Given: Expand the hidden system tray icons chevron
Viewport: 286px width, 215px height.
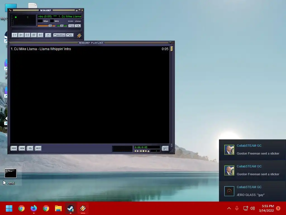Looking at the screenshot, I should [229, 208].
